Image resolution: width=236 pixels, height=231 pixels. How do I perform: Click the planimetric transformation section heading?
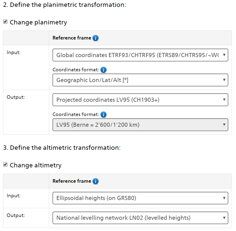[x=65, y=5]
